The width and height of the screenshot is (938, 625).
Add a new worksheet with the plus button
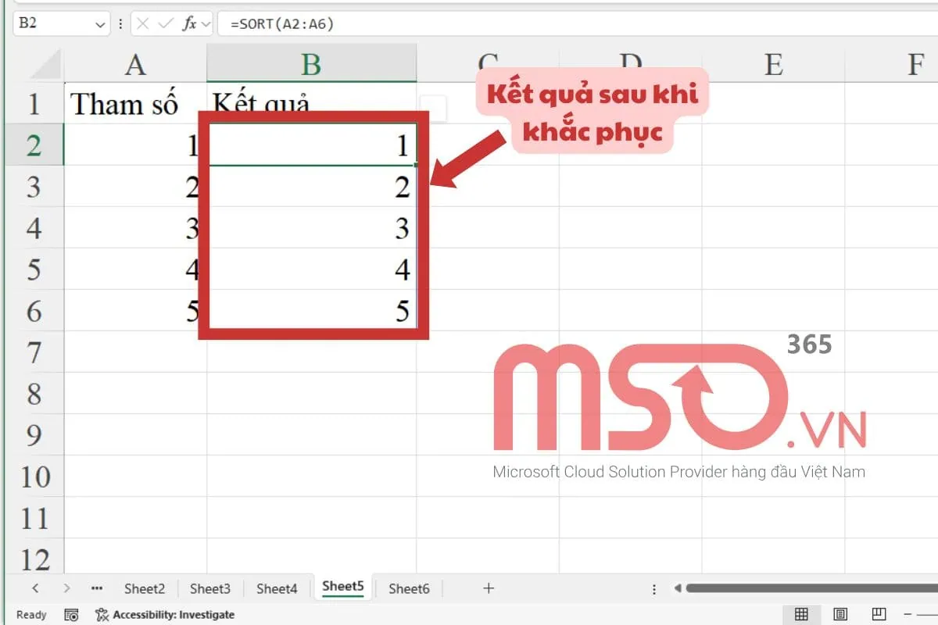[x=489, y=587]
